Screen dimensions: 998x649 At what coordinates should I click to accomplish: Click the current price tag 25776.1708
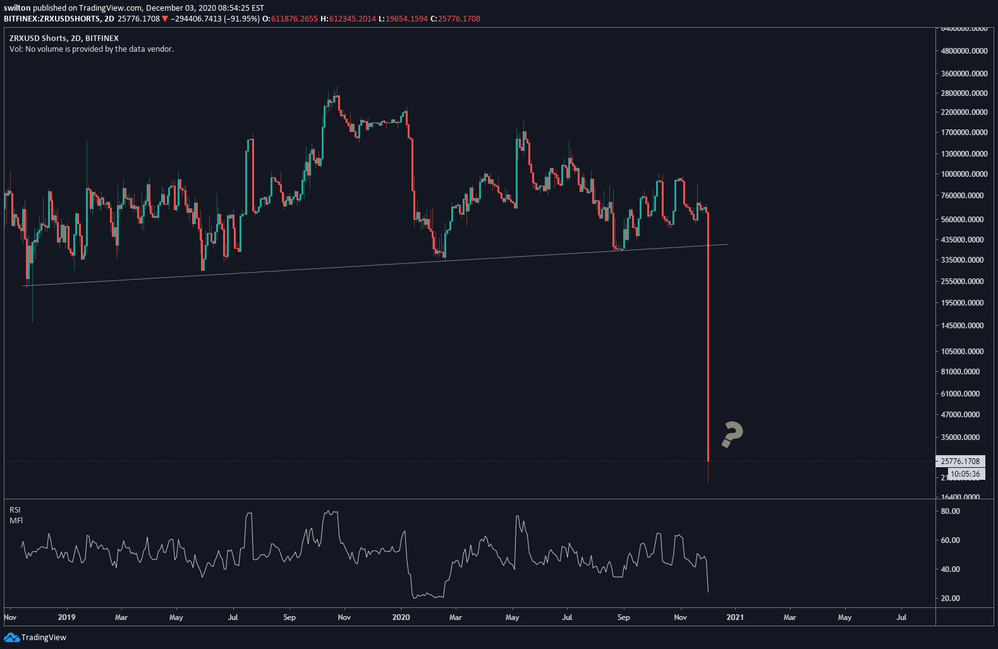pyautogui.click(x=960, y=461)
